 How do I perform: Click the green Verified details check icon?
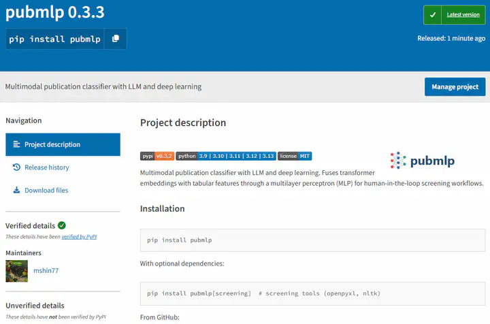[x=62, y=225]
